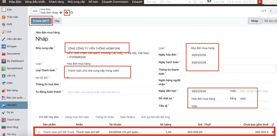The height and width of the screenshot is (136, 277).
Task: Open Thanh toán phí SIP Trunk product link
Action: tap(59, 132)
